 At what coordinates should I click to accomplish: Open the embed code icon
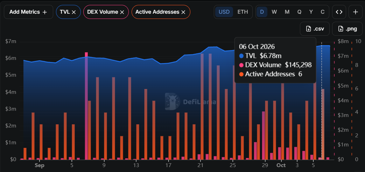click(x=339, y=12)
